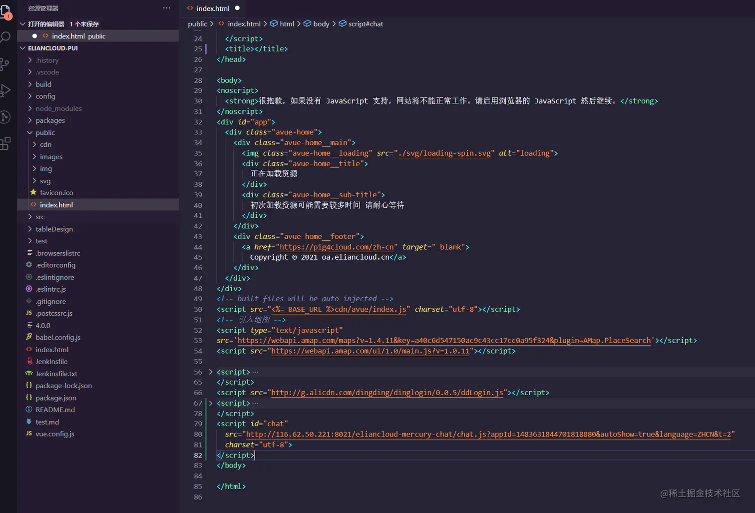755x513 pixels.
Task: Open Run and Debug view
Action: click(x=5, y=90)
